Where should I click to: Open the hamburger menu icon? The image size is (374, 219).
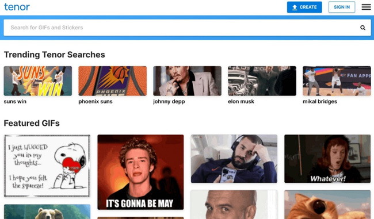click(366, 7)
